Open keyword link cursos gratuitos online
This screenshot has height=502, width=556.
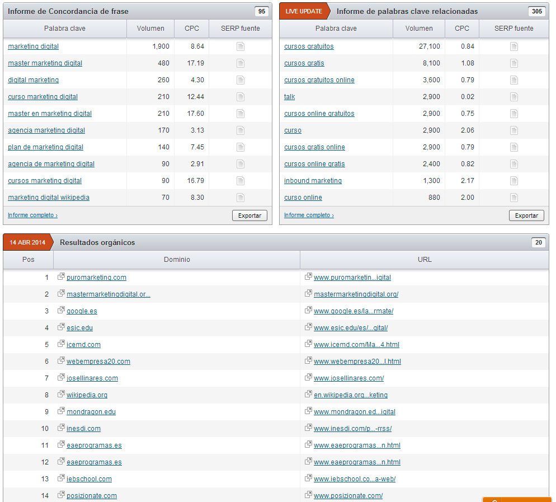319,80
